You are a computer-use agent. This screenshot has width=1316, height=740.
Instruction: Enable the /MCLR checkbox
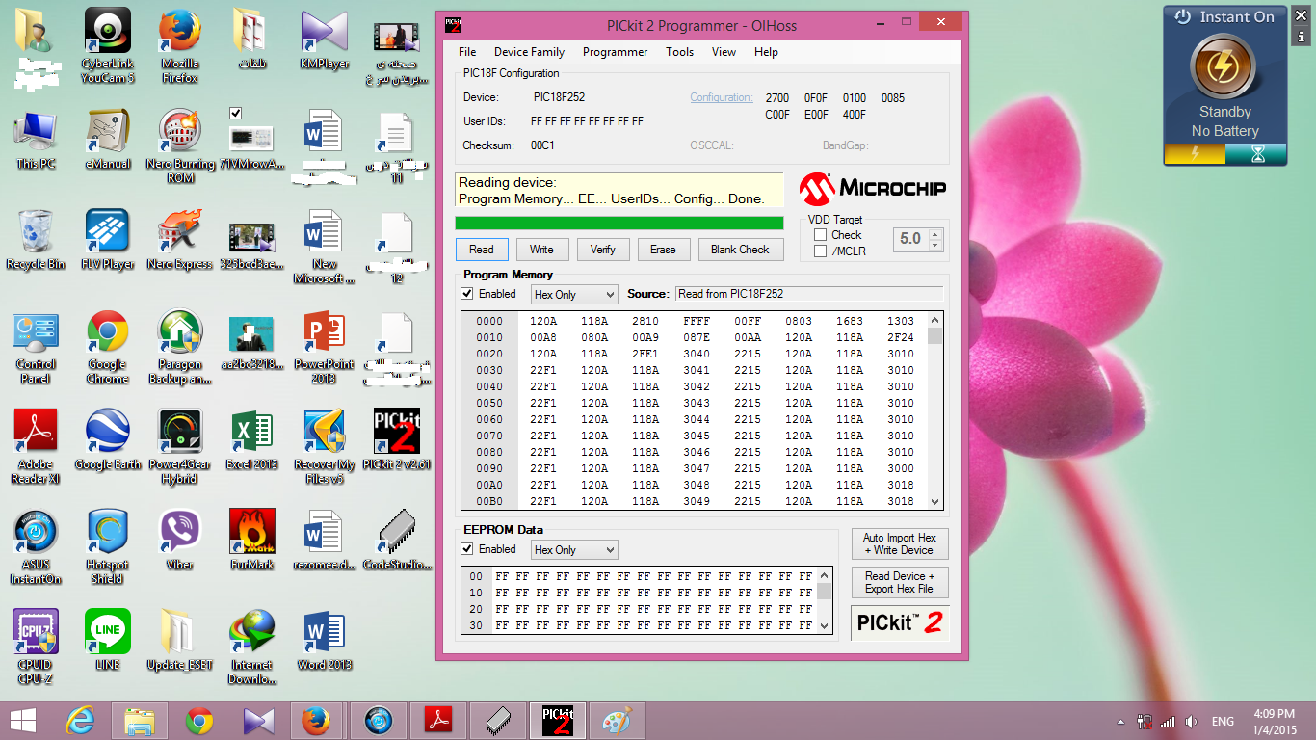(x=821, y=251)
